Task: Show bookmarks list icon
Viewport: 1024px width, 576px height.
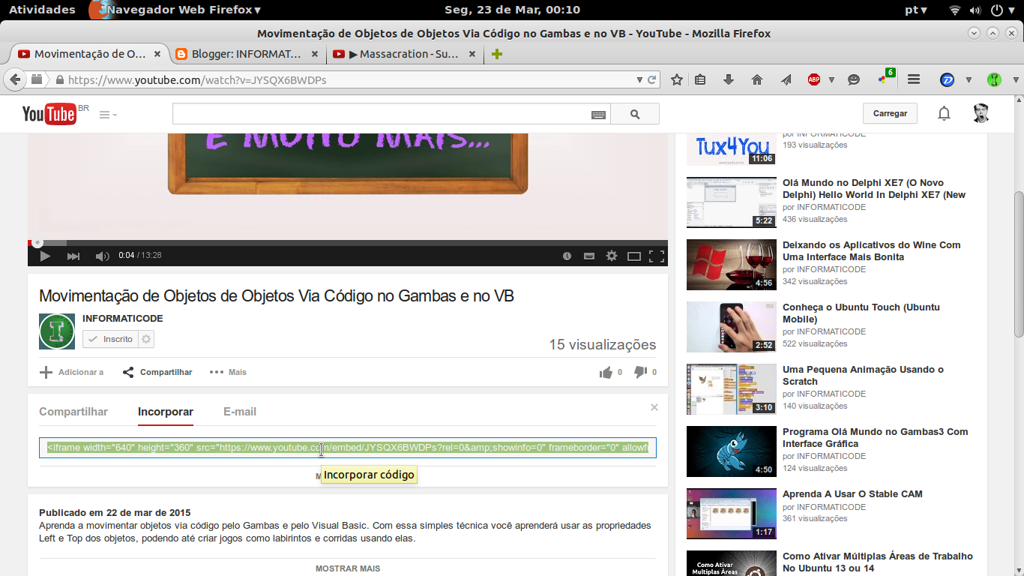Action: tap(700, 79)
